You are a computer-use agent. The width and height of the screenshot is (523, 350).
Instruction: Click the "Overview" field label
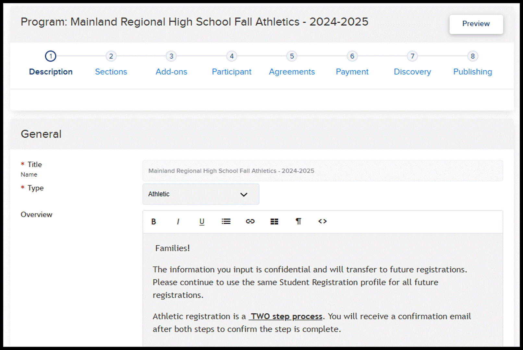(36, 215)
